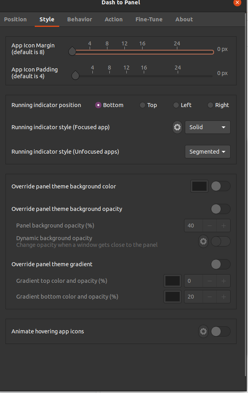Pick the panel background override color swatch
This screenshot has height=393, width=248.
199,186
